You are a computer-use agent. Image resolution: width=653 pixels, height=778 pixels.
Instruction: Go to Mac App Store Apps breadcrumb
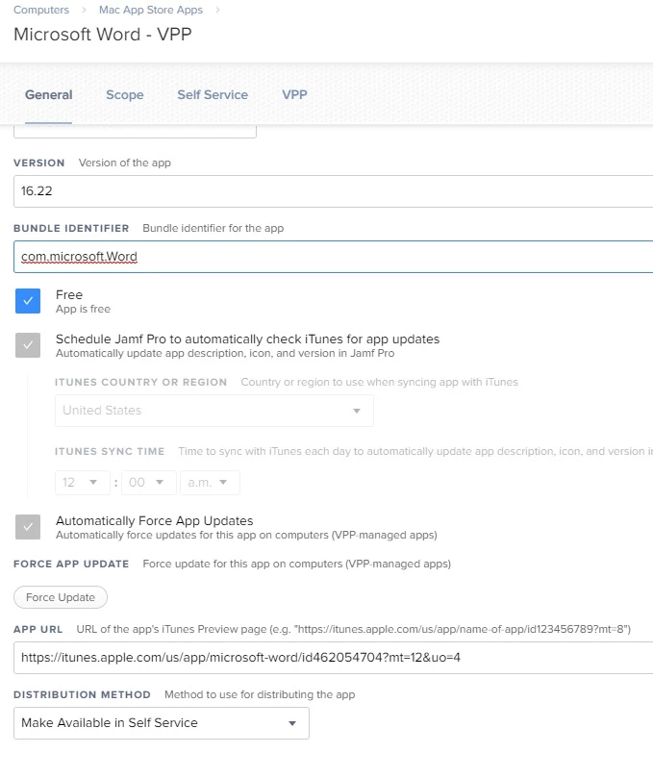click(151, 10)
